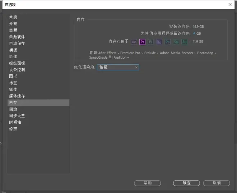Click the available memory value 11.9 GB

[x=198, y=42]
